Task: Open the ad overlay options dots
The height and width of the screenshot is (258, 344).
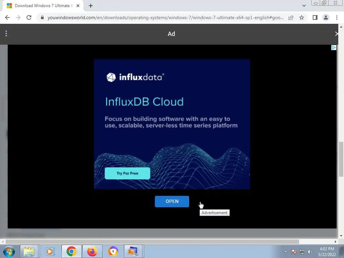Action: click(x=6, y=34)
